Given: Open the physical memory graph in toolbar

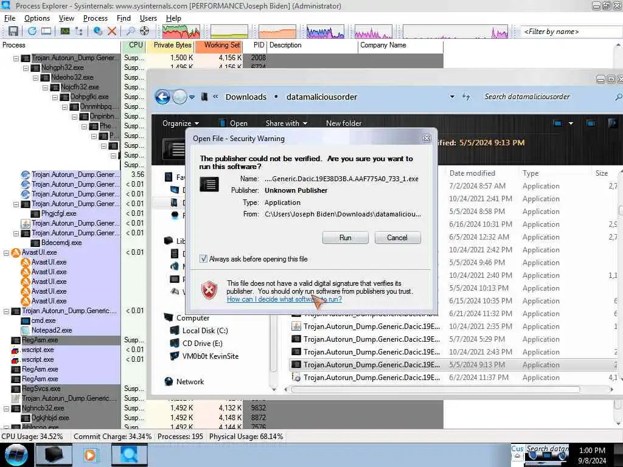Looking at the screenshot, I should 277,32.
